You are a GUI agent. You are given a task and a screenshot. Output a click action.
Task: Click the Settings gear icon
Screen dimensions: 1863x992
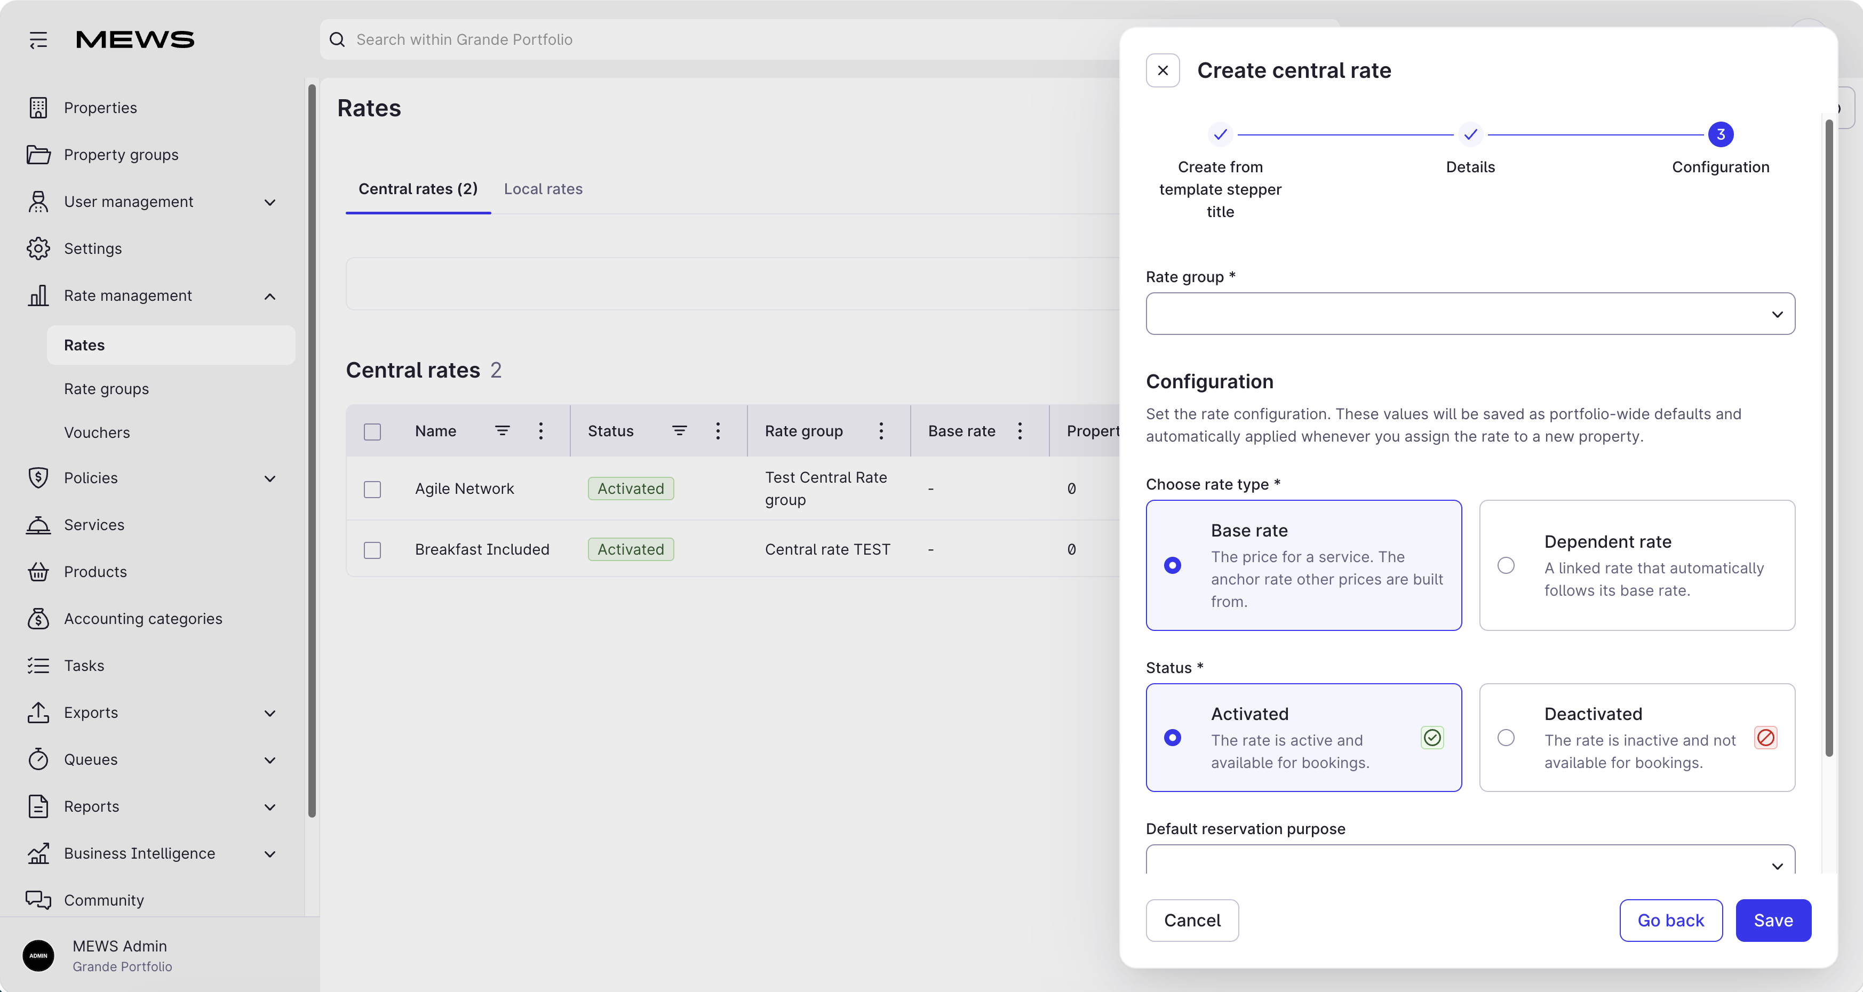tap(38, 249)
